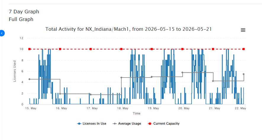Click the Licenses Used y-axis title

15,71
